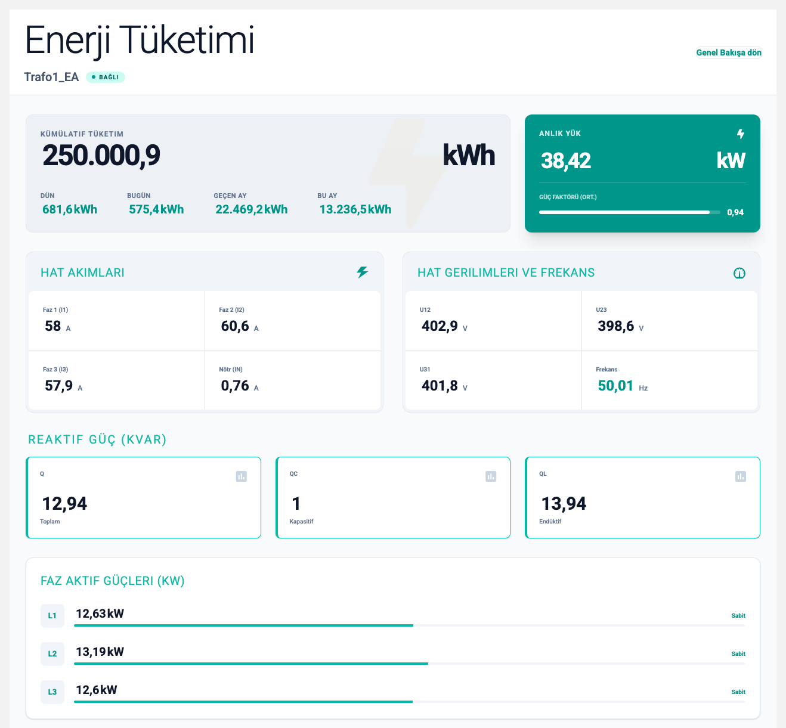The width and height of the screenshot is (786, 728).
Task: Click the L2 power reading 13,19 kW
Action: click(100, 652)
